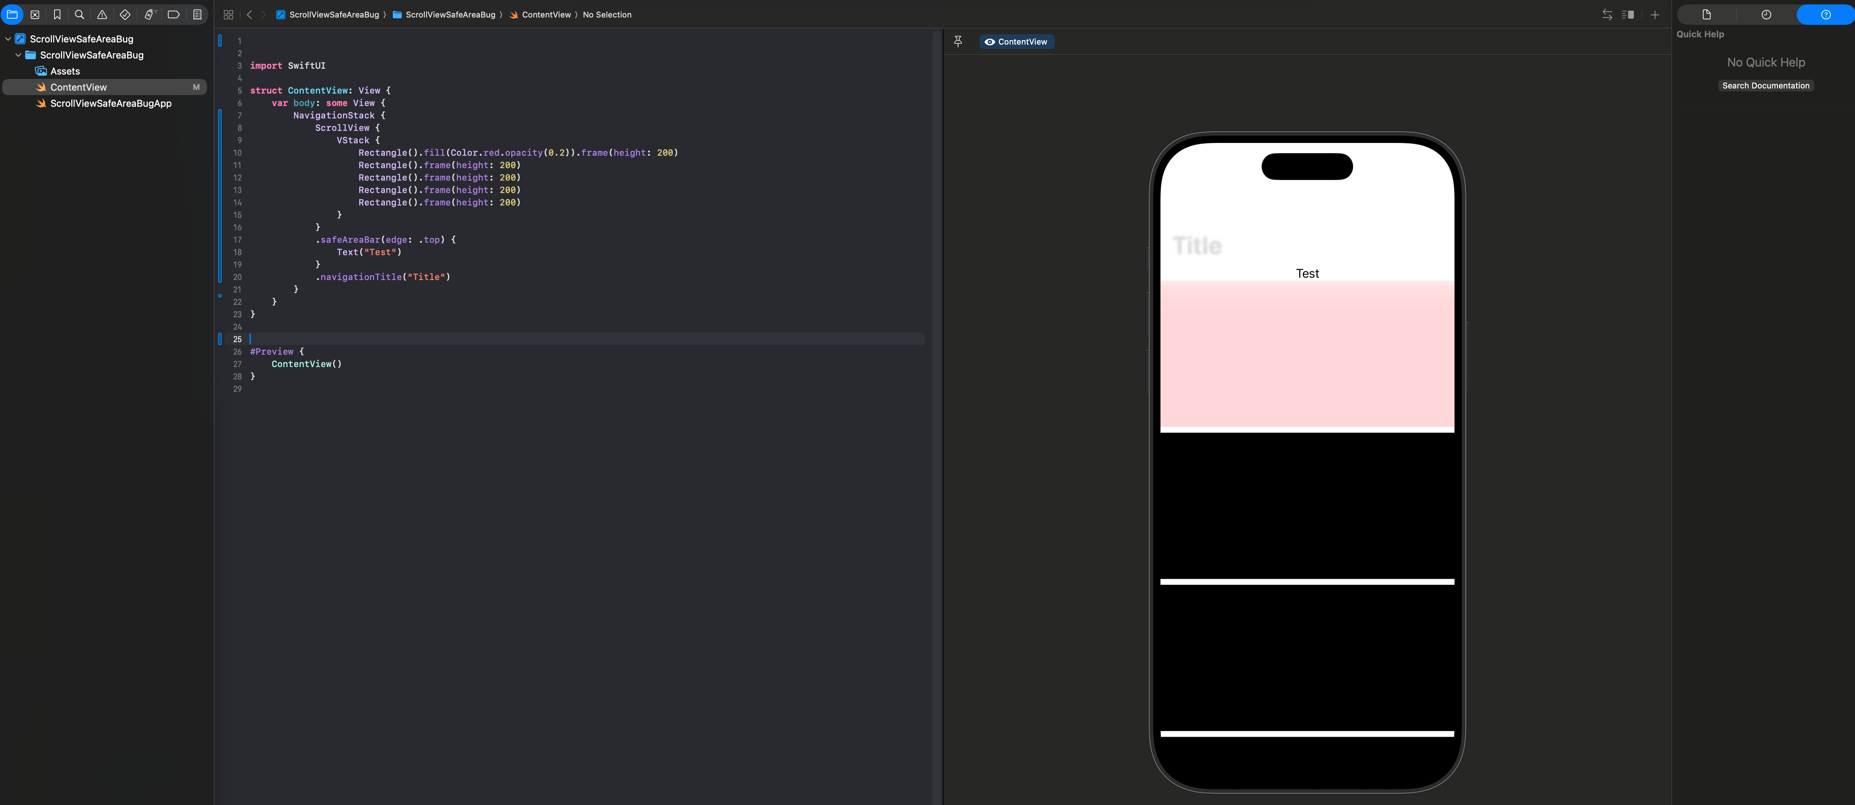Toggle the ContentView preview eye button

[1016, 42]
